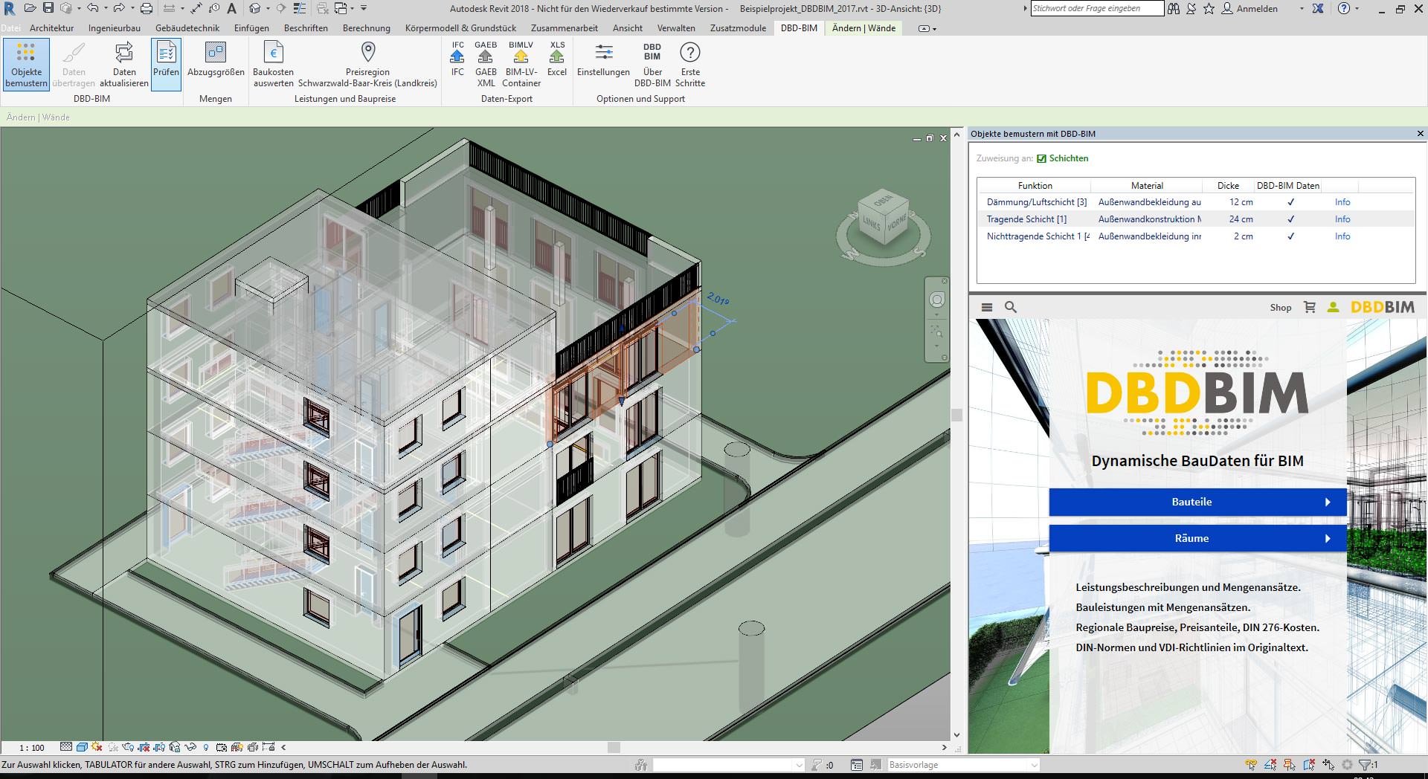Open Einstellungen options
The height and width of the screenshot is (779, 1428).
603,59
